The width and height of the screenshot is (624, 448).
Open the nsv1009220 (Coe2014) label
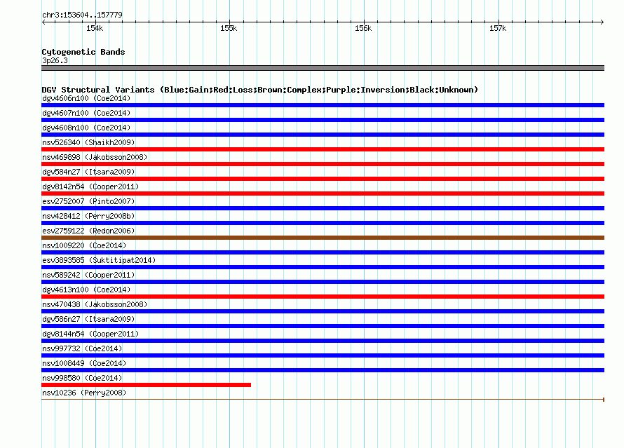click(84, 245)
